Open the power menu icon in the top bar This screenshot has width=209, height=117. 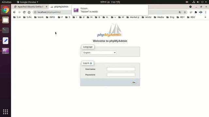tap(202, 2)
